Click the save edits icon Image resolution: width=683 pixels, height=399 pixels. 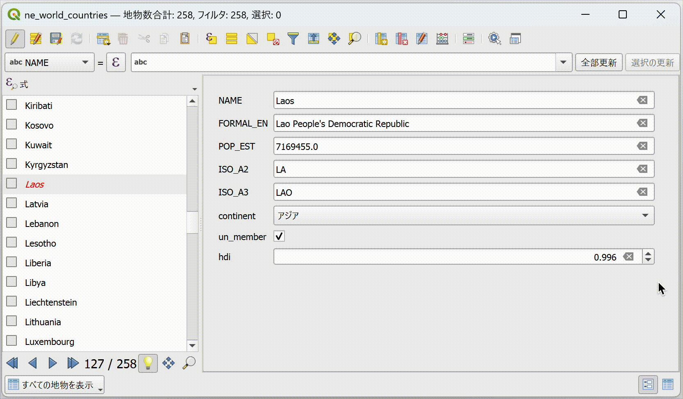(56, 39)
